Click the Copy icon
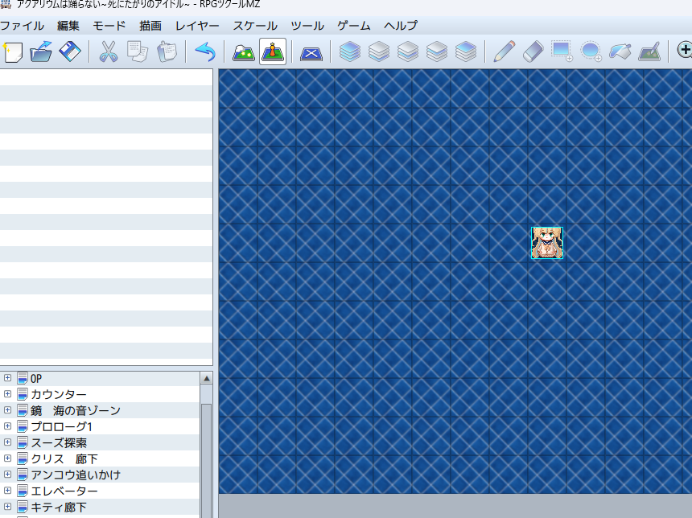692x518 pixels. click(138, 52)
